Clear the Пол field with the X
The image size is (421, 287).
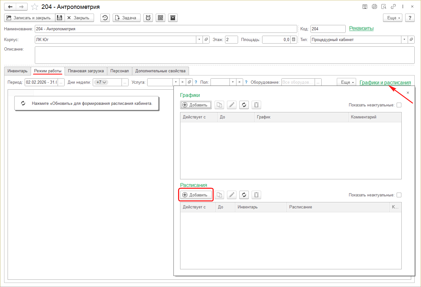pos(240,82)
